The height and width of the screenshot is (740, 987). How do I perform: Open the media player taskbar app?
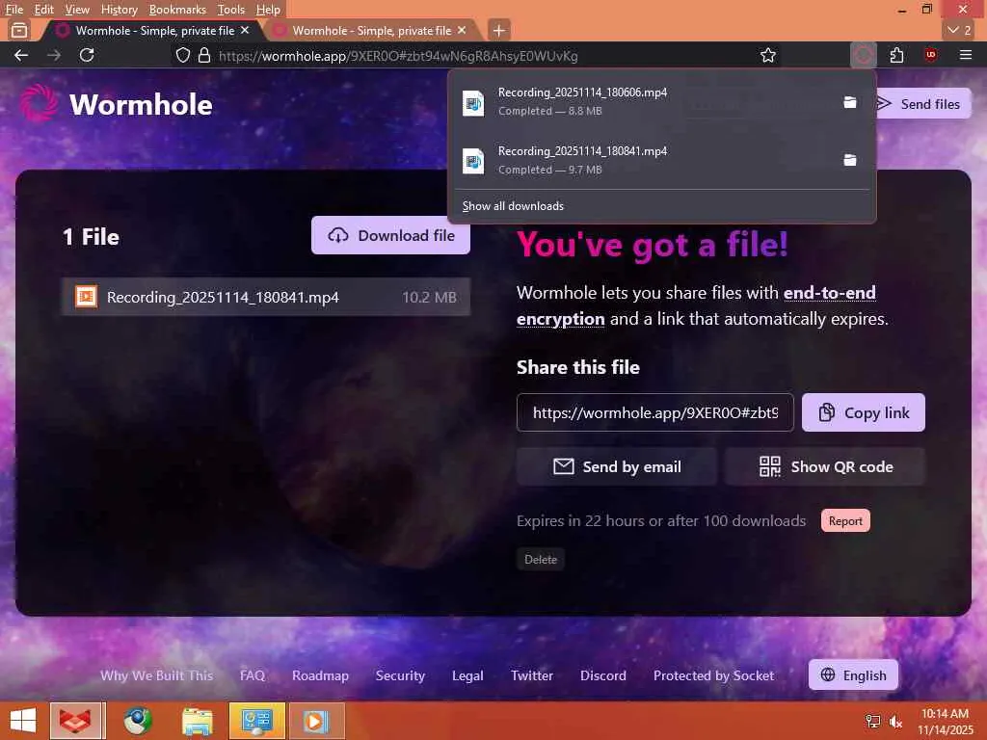click(x=316, y=721)
